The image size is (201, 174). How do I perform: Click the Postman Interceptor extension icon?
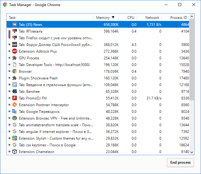tap(15, 105)
